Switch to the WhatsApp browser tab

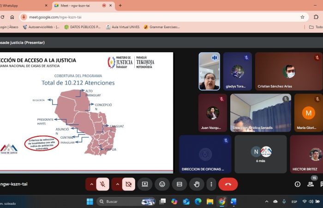(x=23, y=6)
